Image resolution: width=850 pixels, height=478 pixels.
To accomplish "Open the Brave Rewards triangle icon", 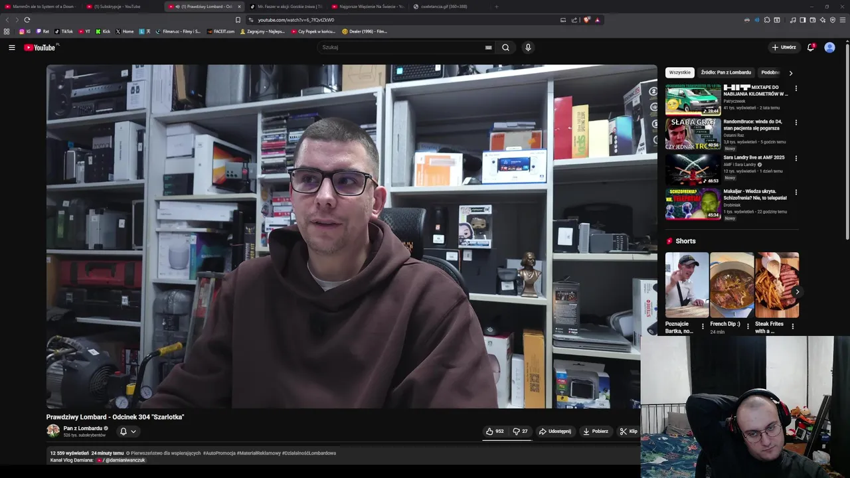I will click(597, 20).
